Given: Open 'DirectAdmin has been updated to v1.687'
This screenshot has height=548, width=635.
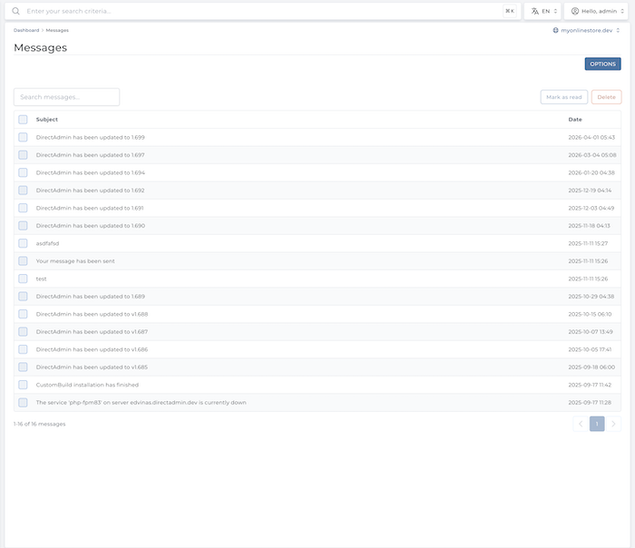Looking at the screenshot, I should click(x=92, y=332).
